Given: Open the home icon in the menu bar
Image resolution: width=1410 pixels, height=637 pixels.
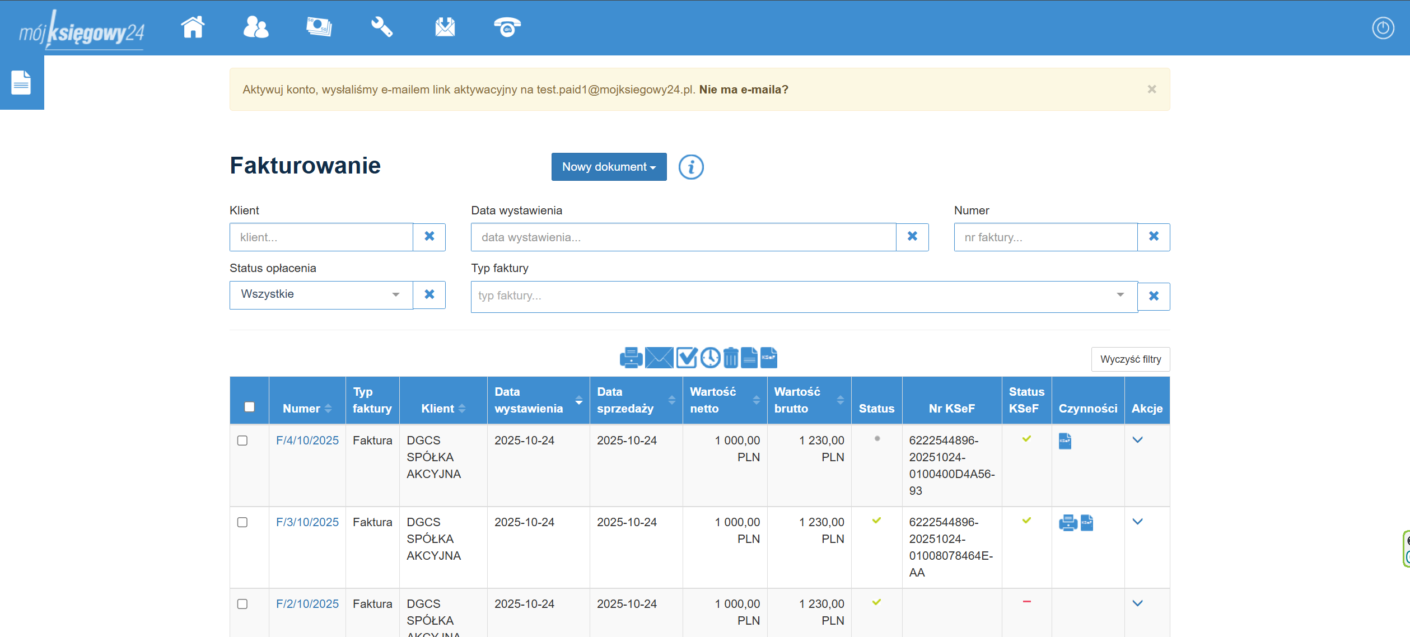Looking at the screenshot, I should point(193,27).
